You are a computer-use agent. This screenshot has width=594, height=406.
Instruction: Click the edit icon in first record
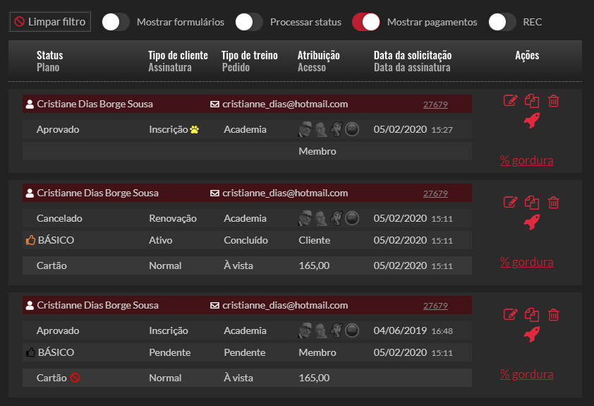pos(510,101)
